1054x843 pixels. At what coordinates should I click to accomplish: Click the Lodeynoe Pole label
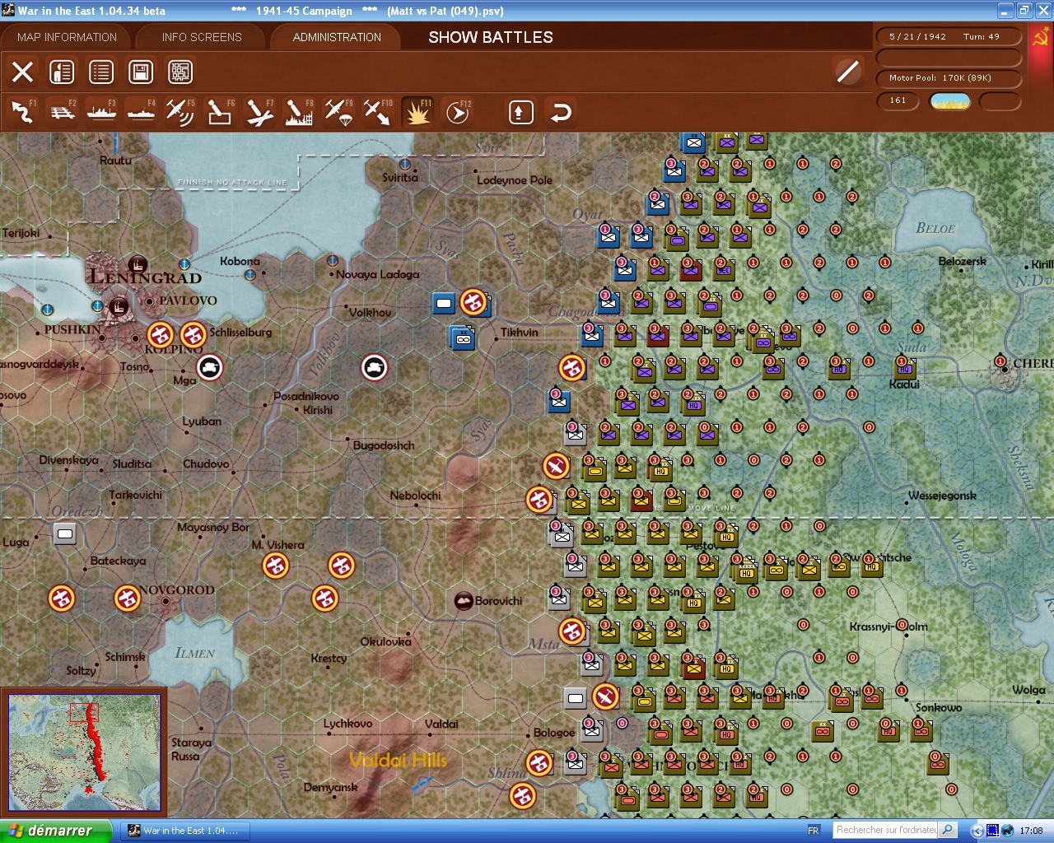(x=515, y=180)
